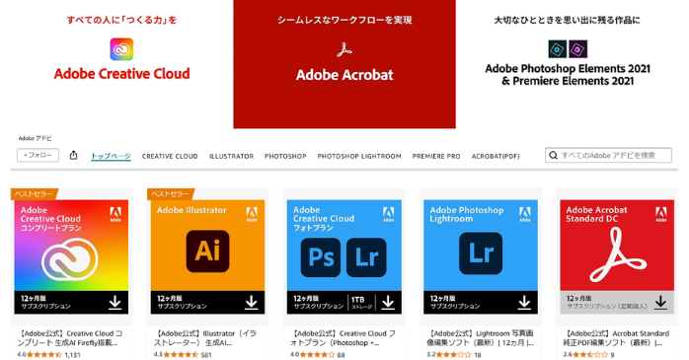
Task: Click the Adobe store search field
Action: click(608, 156)
